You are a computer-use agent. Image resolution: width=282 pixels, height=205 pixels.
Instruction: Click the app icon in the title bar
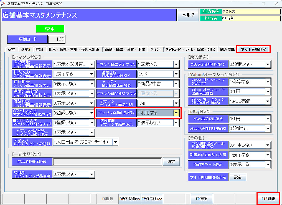3,4
